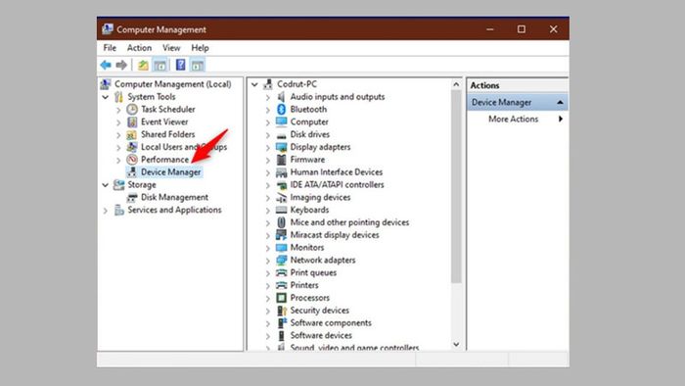This screenshot has width=685, height=386.
Task: Click the Network adapters icon
Action: click(282, 260)
